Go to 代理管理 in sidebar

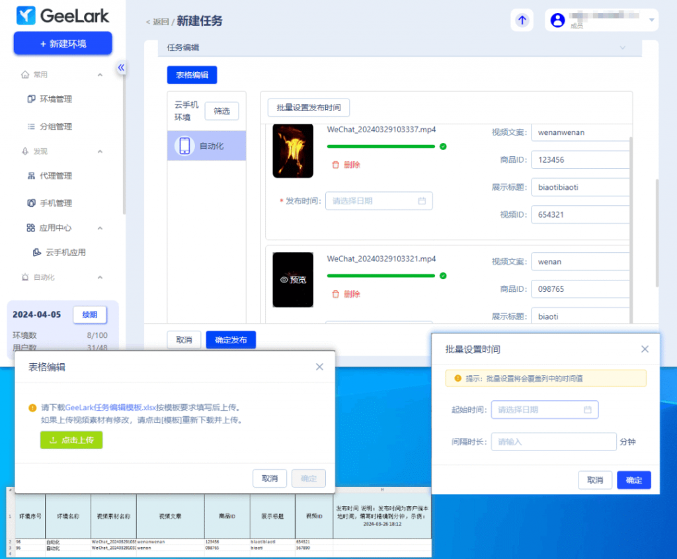click(x=56, y=176)
